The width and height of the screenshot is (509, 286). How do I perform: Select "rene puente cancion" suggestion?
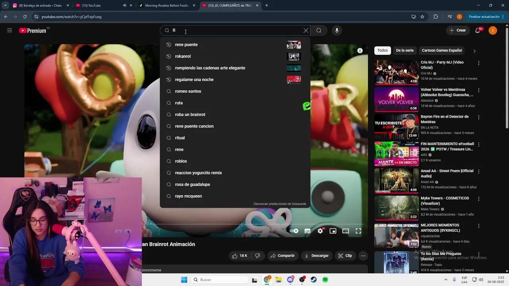235,126
